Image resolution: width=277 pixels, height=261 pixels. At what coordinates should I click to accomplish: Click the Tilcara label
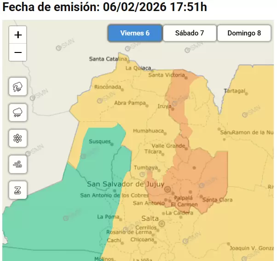153,151
